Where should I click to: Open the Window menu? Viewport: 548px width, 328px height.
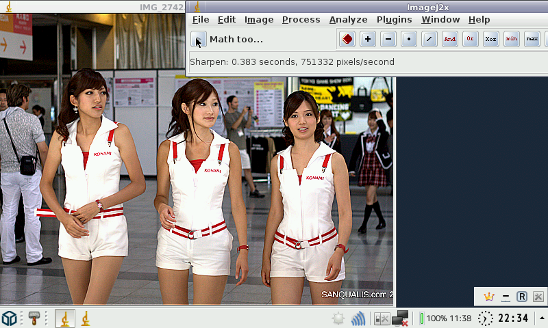coord(440,20)
